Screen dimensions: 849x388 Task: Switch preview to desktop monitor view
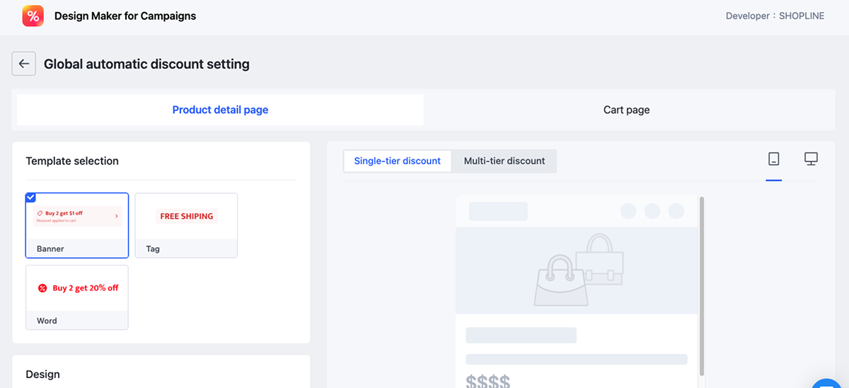click(x=811, y=159)
